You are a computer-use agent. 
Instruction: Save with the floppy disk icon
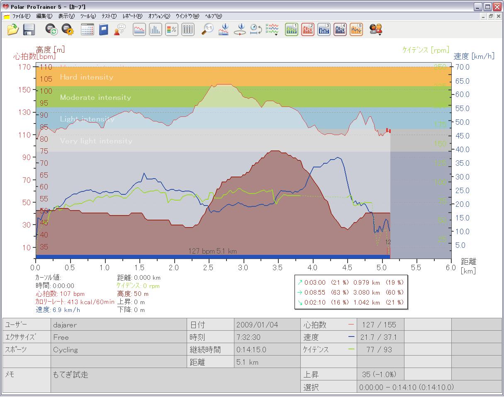(x=29, y=29)
